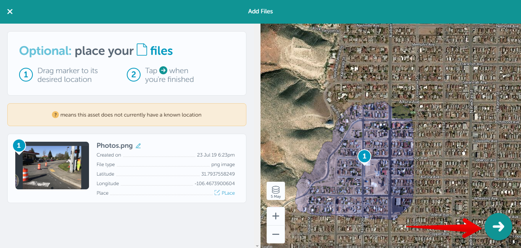
Task: Click the file type value png image
Action: point(223,165)
